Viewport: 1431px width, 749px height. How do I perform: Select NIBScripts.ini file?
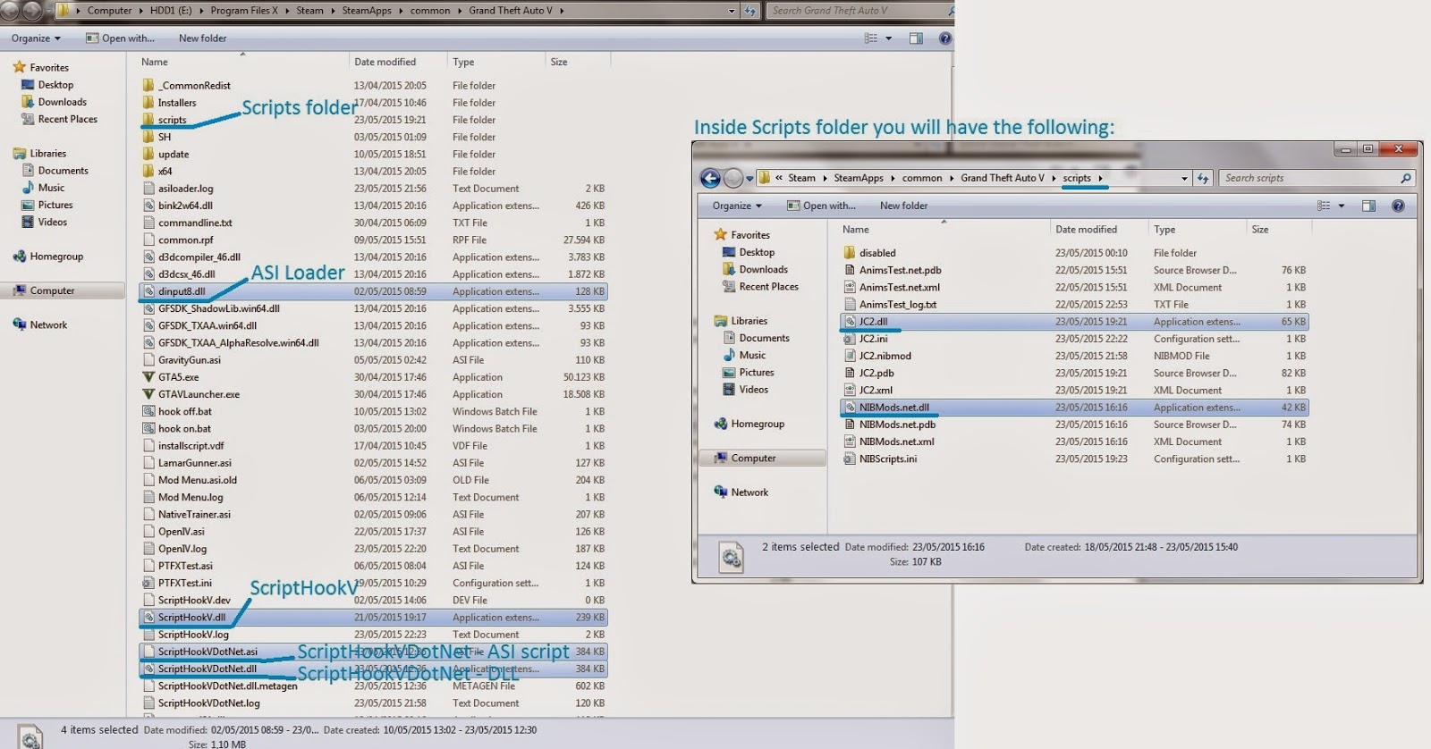(887, 459)
